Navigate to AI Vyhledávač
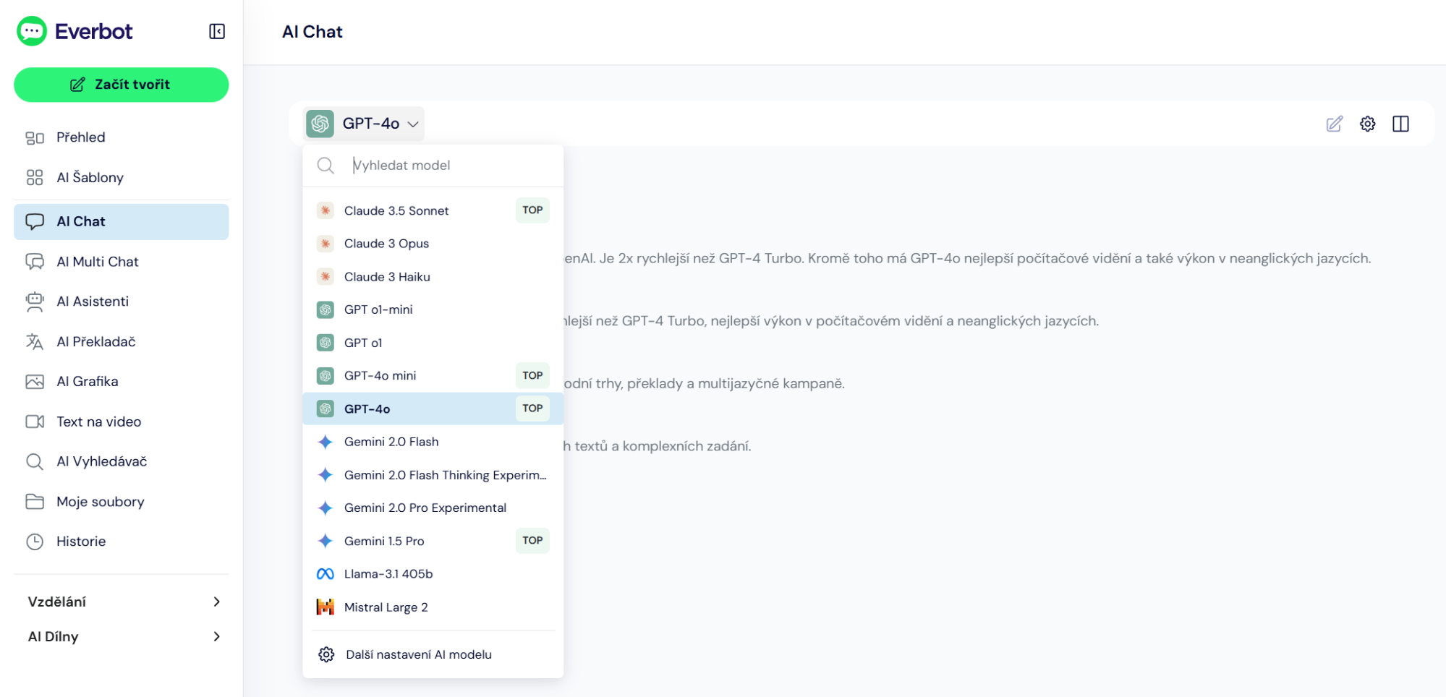 click(122, 461)
